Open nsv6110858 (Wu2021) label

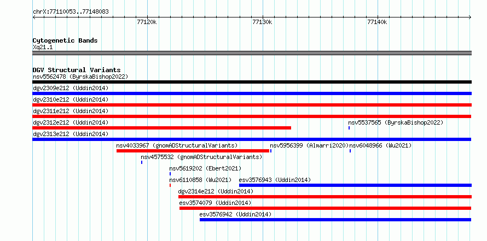point(200,180)
